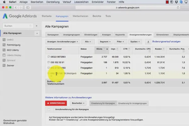
Task: Click the search magnifier in Suchen field
Action: [x=30, y=26]
